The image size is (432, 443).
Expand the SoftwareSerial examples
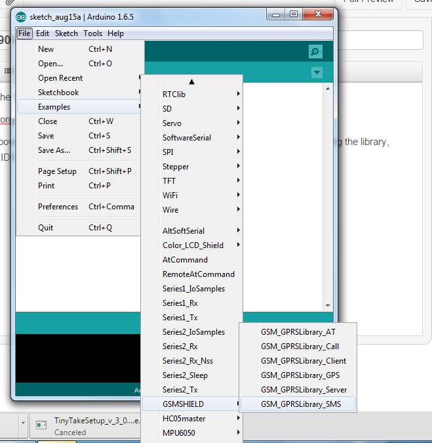point(192,138)
